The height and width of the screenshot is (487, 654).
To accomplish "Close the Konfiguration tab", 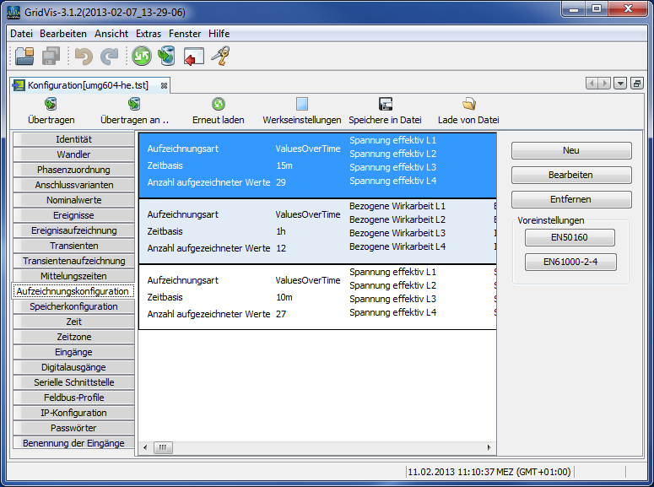I will pyautogui.click(x=164, y=85).
